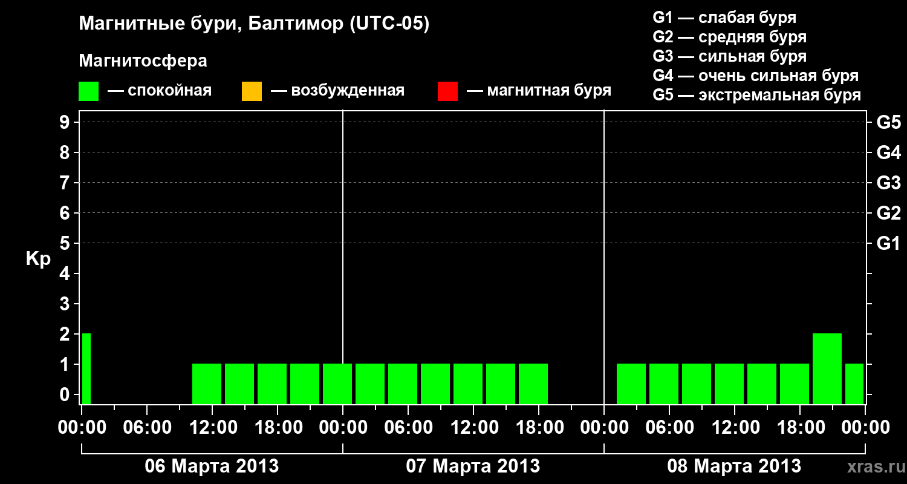Click the '18:00' time label above 07 Марта
Image resolution: width=907 pixels, height=484 pixels.
coord(539,427)
